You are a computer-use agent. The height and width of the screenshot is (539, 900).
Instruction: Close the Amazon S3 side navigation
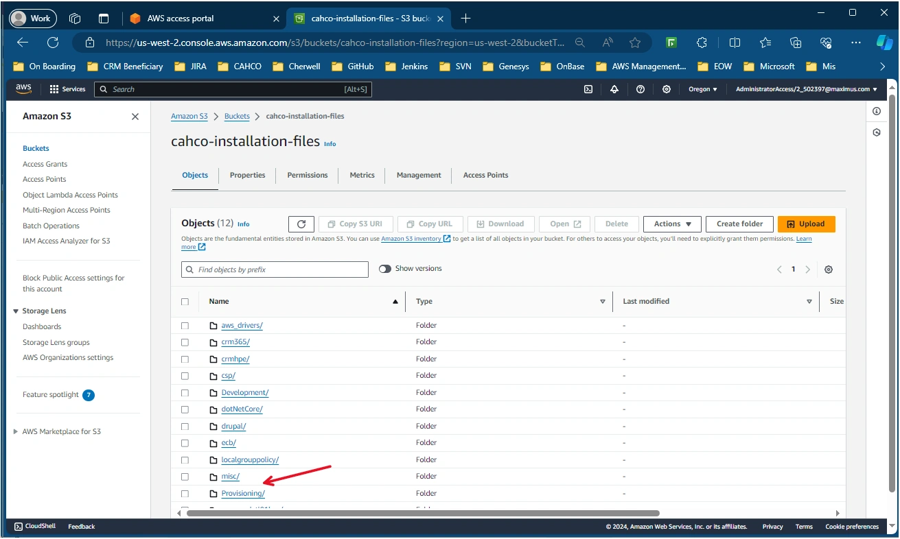pyautogui.click(x=135, y=117)
